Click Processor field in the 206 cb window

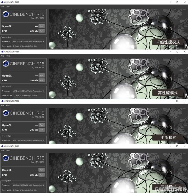[29, 185]
